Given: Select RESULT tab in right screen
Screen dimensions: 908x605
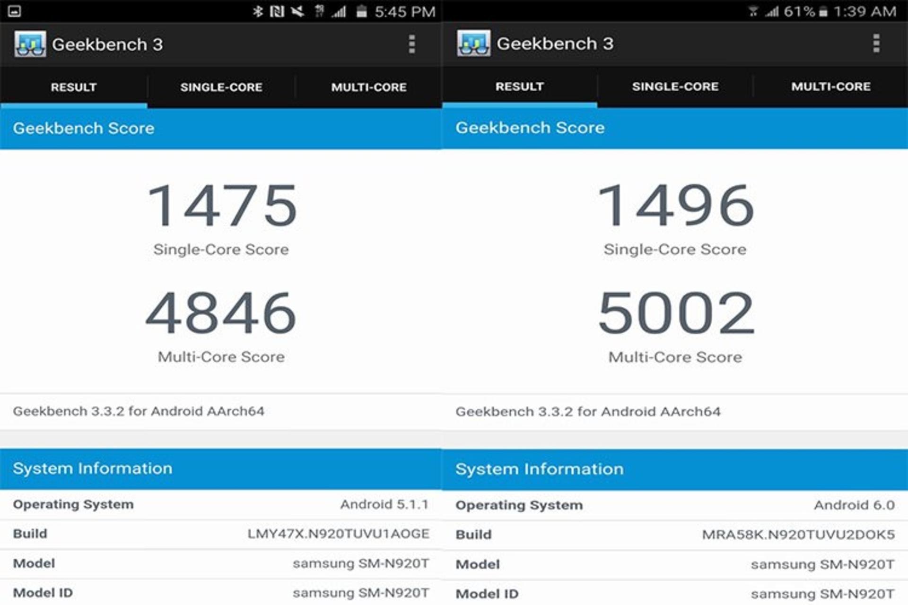Looking at the screenshot, I should click(519, 86).
